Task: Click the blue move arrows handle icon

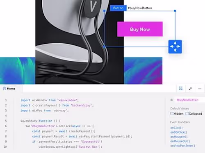Action: click(175, 47)
